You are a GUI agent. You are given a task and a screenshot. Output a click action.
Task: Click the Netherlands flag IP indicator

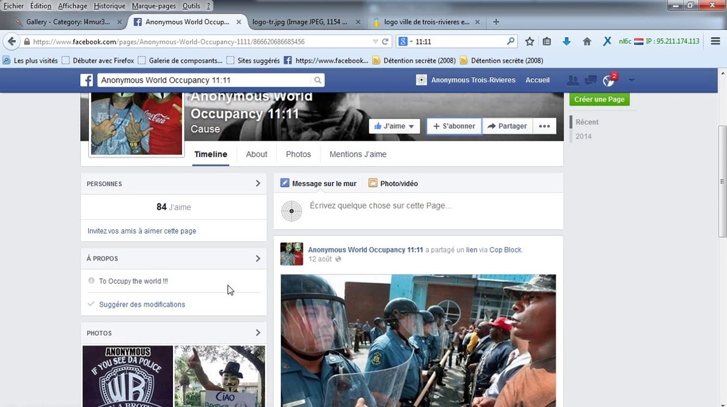pos(639,41)
